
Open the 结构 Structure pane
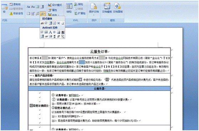pyautogui.click(x=69, y=8)
